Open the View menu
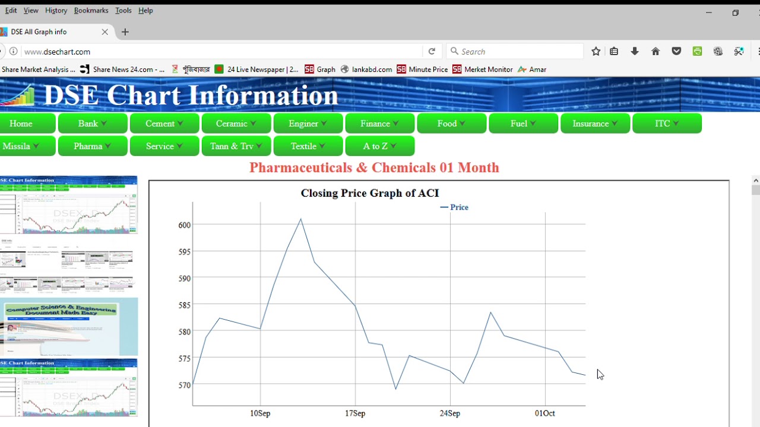760x427 pixels. coord(31,10)
